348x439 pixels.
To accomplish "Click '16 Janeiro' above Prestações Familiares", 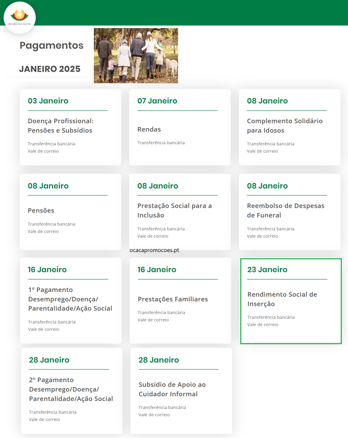I will (x=157, y=269).
